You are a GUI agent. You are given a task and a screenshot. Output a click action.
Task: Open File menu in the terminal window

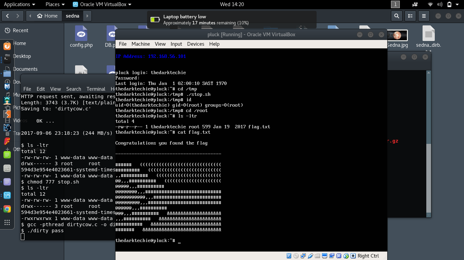click(27, 89)
